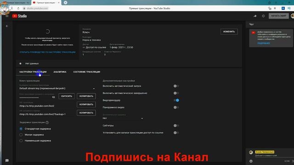Click the Чат panel header
This screenshot has height=165, width=294.
[251, 24]
